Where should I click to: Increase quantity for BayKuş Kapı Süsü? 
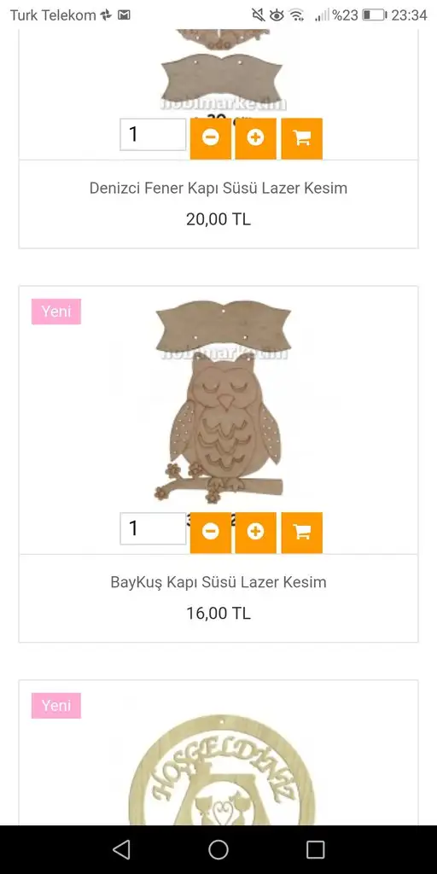255,533
